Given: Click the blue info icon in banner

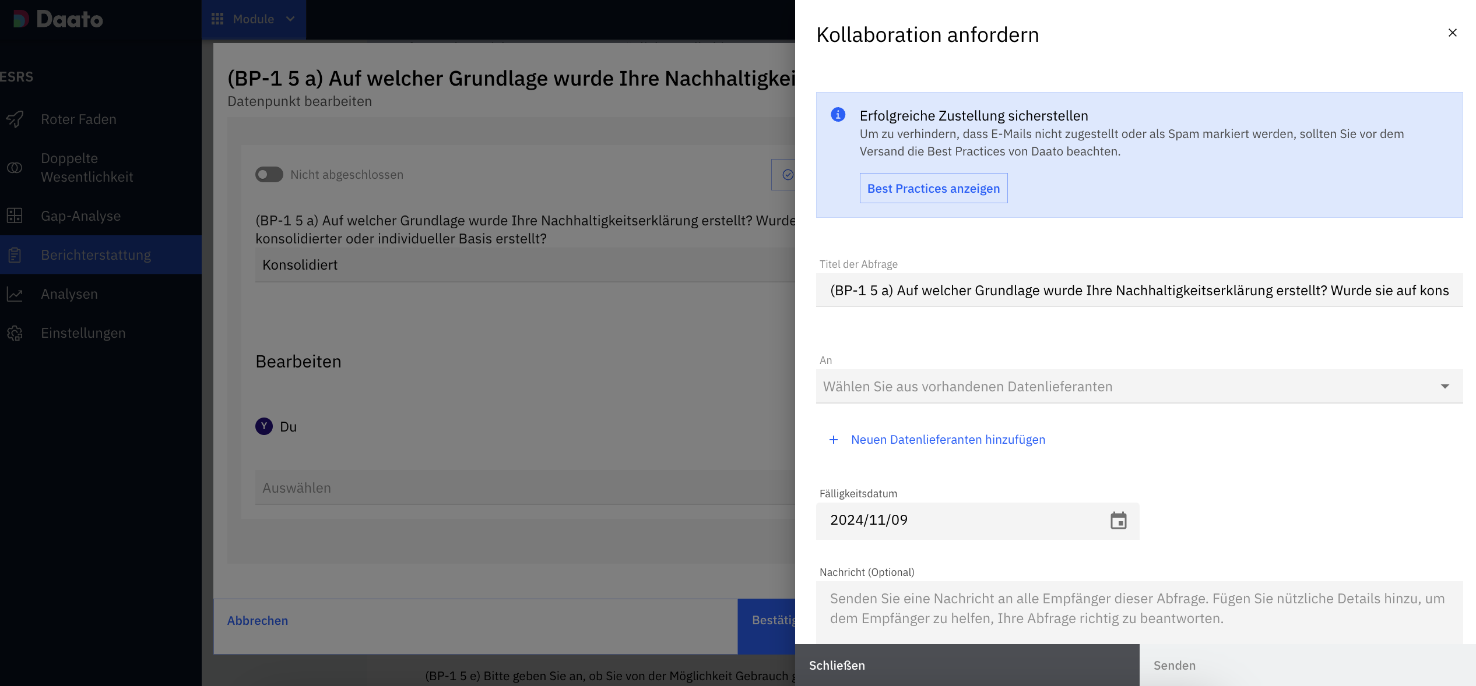Looking at the screenshot, I should tap(838, 115).
